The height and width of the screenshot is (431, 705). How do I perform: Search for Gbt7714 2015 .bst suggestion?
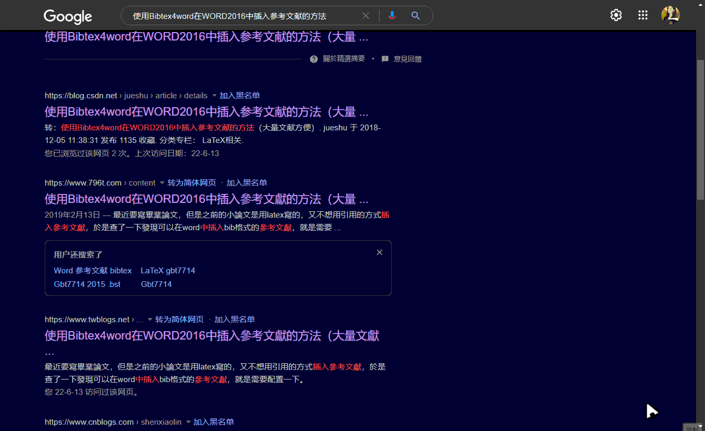pos(87,284)
